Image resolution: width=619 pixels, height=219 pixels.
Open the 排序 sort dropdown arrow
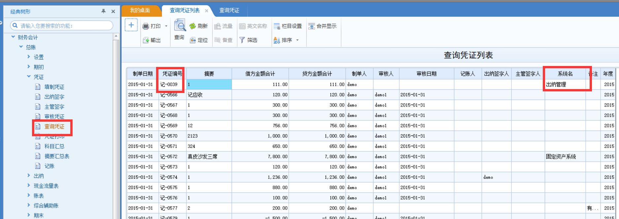point(297,40)
